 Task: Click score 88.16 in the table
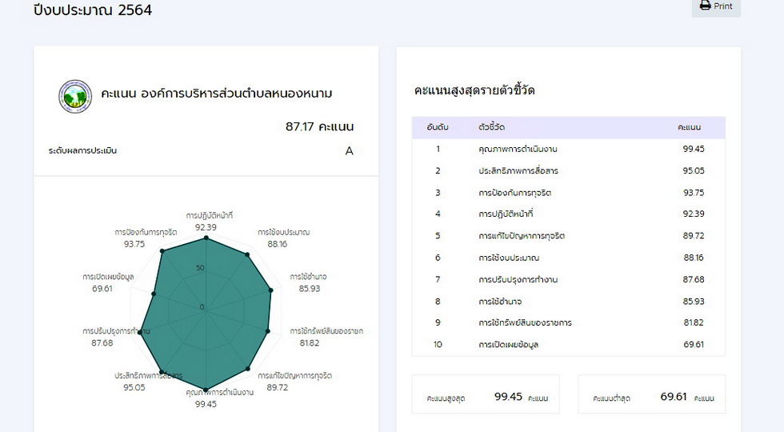694,258
